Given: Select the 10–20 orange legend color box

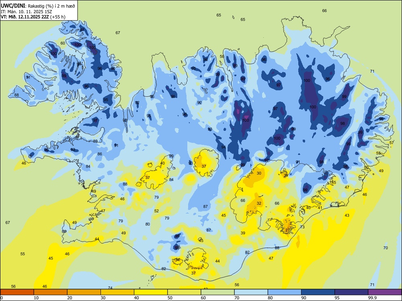Looking at the screenshot, I should (x=51, y=292).
